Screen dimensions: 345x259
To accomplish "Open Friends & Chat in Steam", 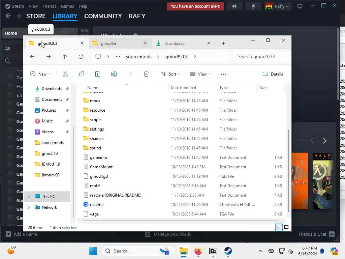I will point(316,234).
